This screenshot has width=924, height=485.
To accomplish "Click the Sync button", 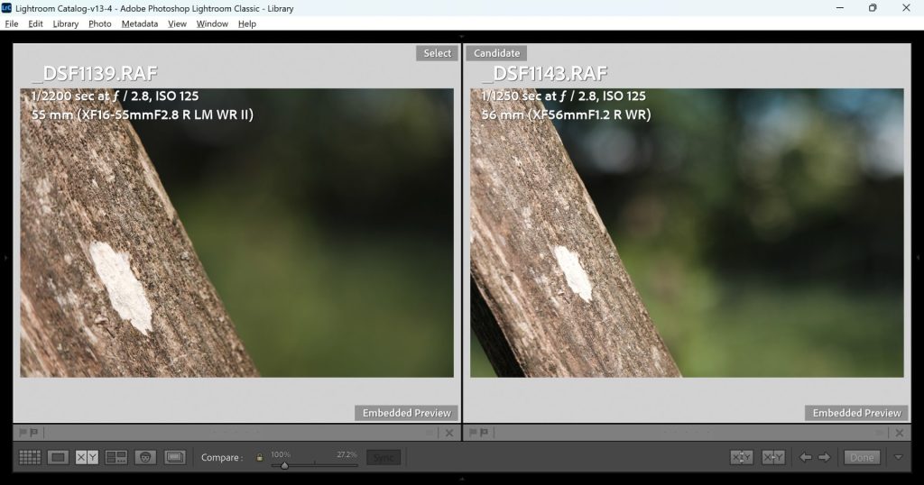I will click(383, 457).
